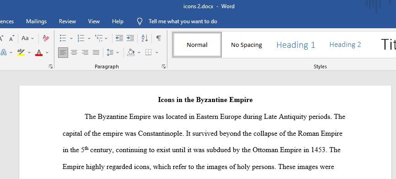Click Increase Font Size icon

click(x=1, y=38)
